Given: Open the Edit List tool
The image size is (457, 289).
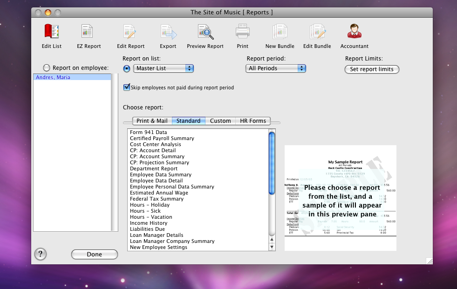Looking at the screenshot, I should coord(52,32).
